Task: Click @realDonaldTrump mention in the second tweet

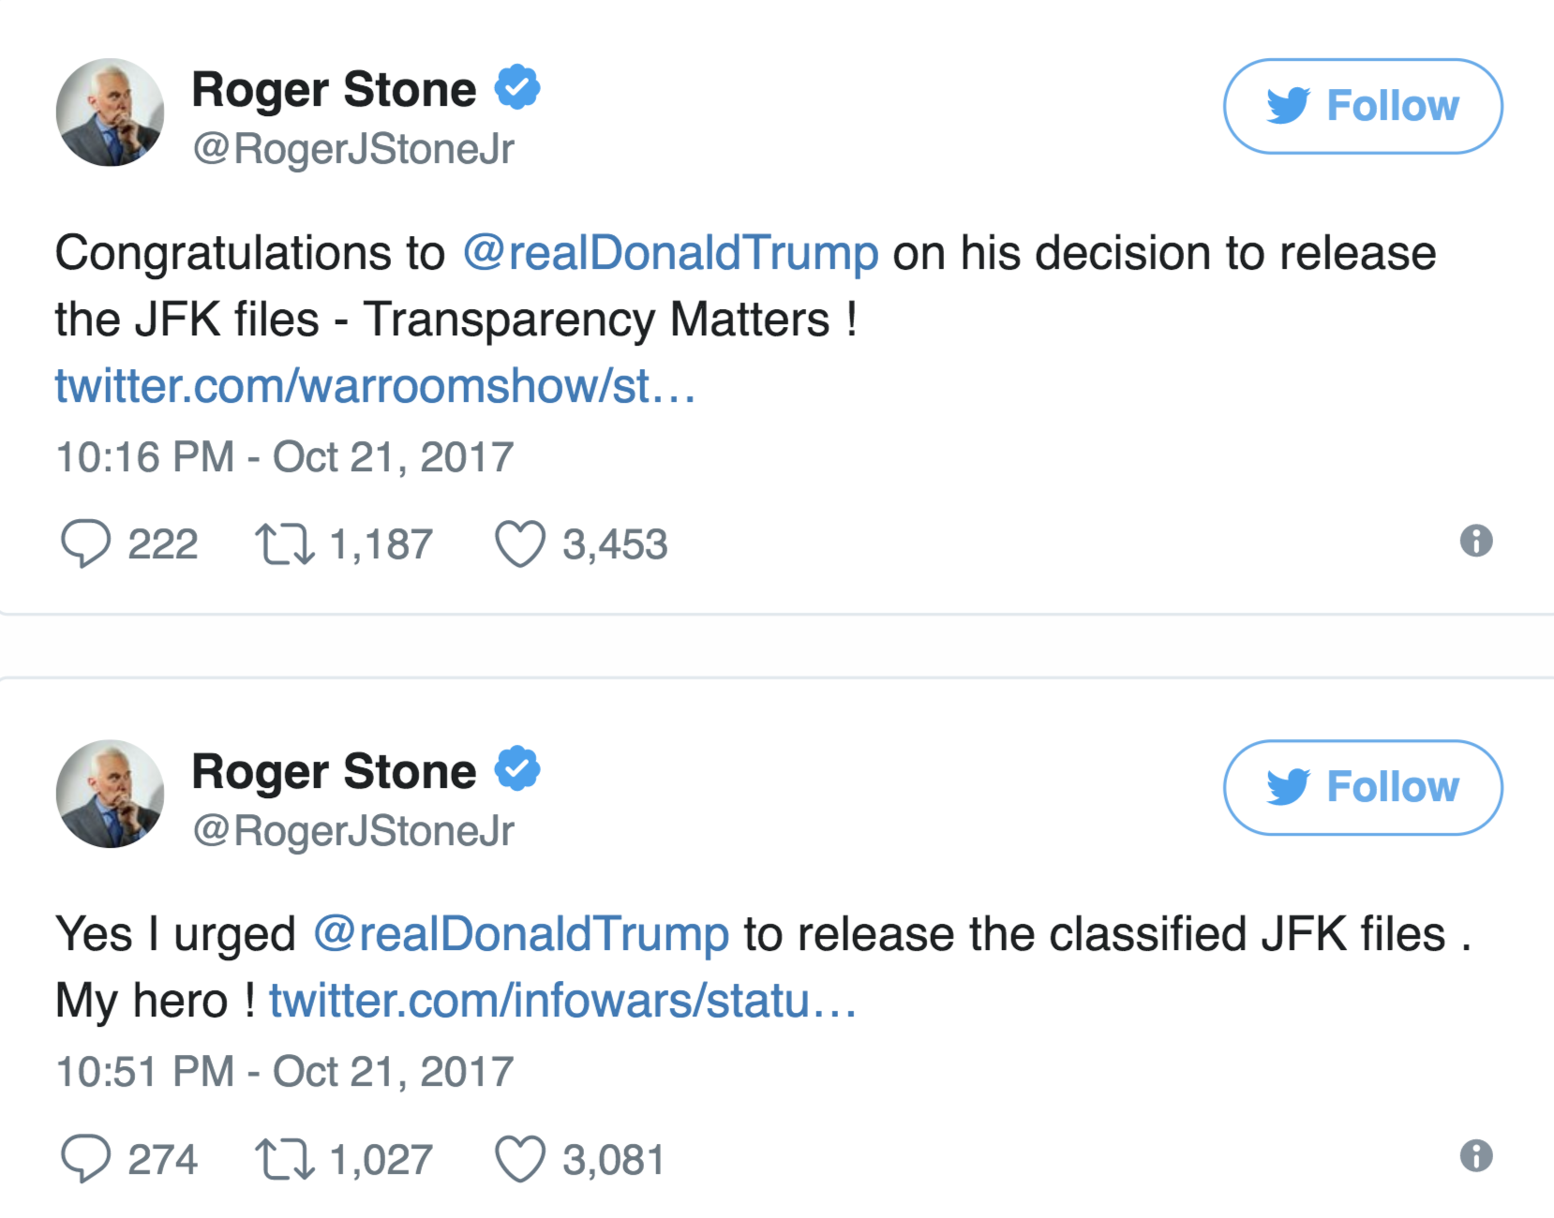Action: [x=520, y=934]
